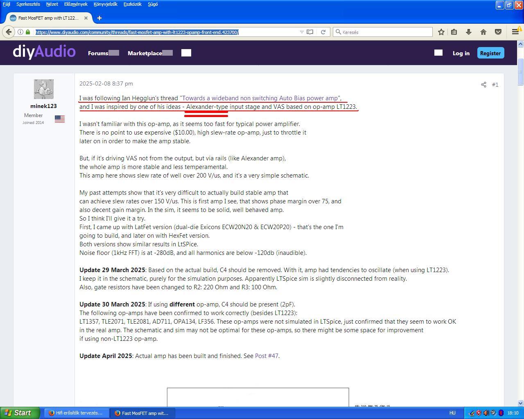The image size is (524, 419).
Task: Open the minek123 username profile link
Action: 43,106
